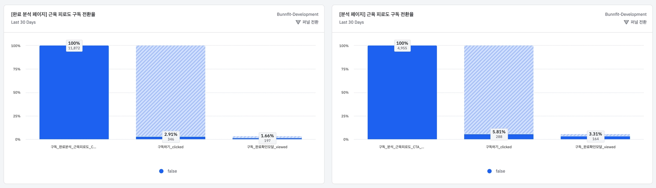Click Bunnfit-Development in the 완료 분석 페이지 card
Viewport: 656px width, 188px height.
click(298, 14)
